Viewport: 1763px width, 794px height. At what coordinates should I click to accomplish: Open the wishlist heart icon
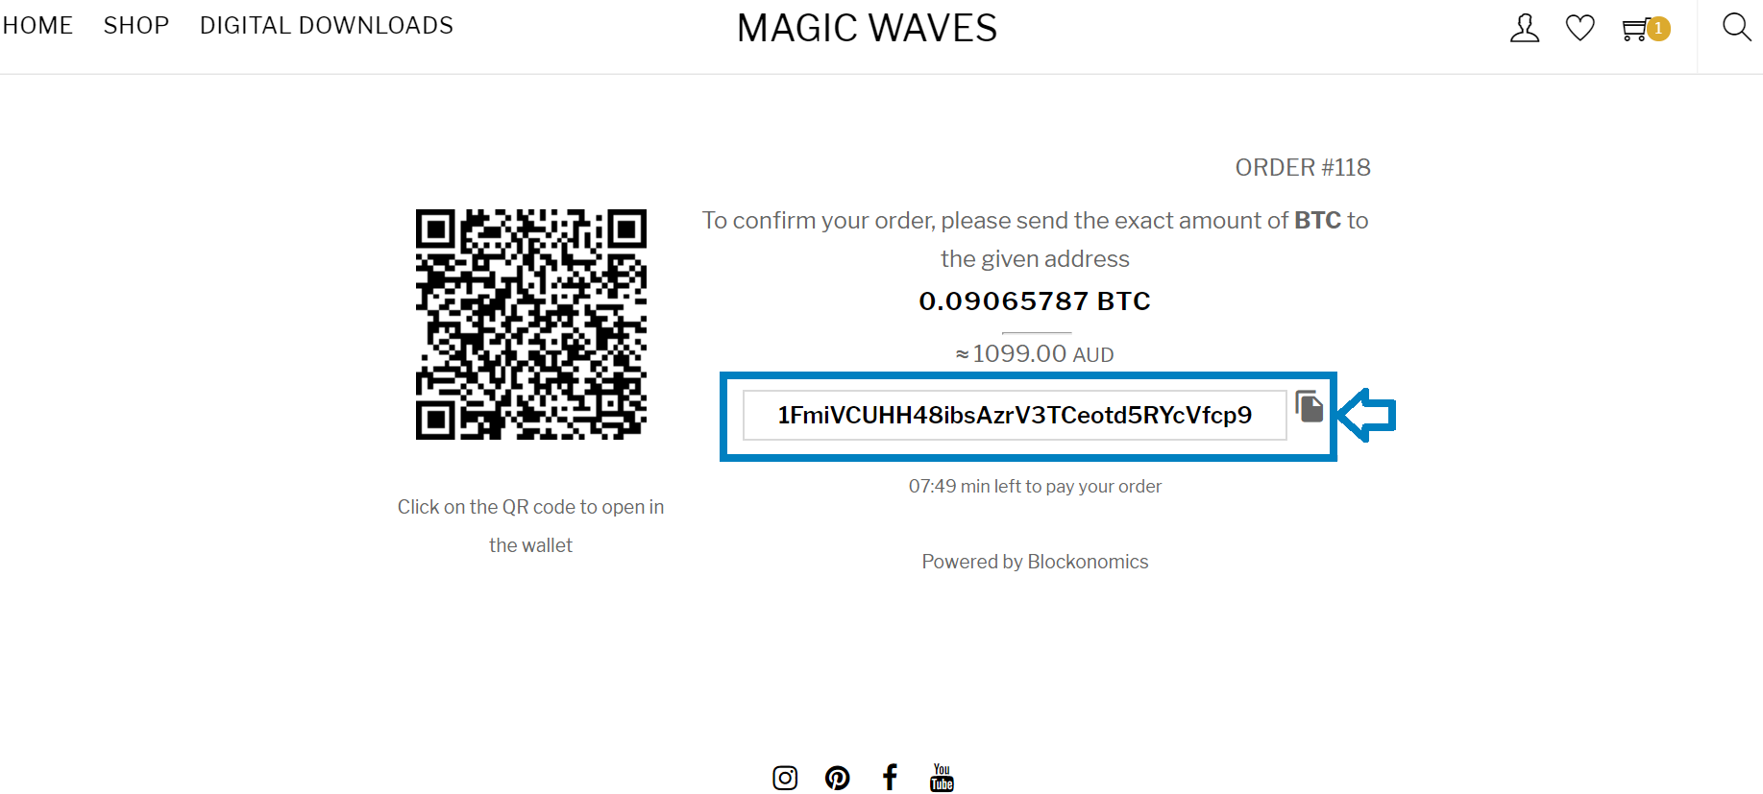point(1580,28)
